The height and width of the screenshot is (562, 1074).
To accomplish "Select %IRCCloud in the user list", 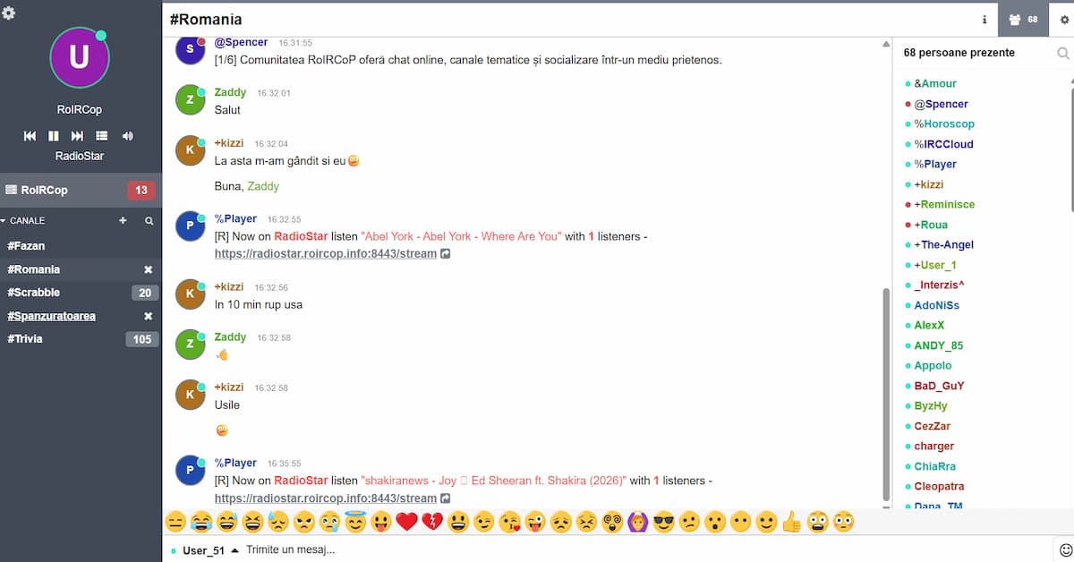I will (943, 144).
